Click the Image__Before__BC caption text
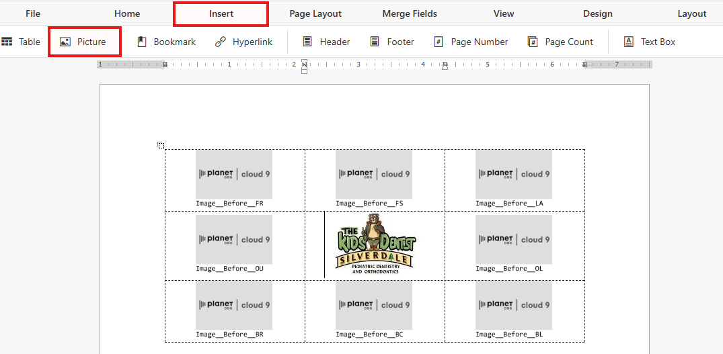Image resolution: width=723 pixels, height=354 pixels. point(369,335)
